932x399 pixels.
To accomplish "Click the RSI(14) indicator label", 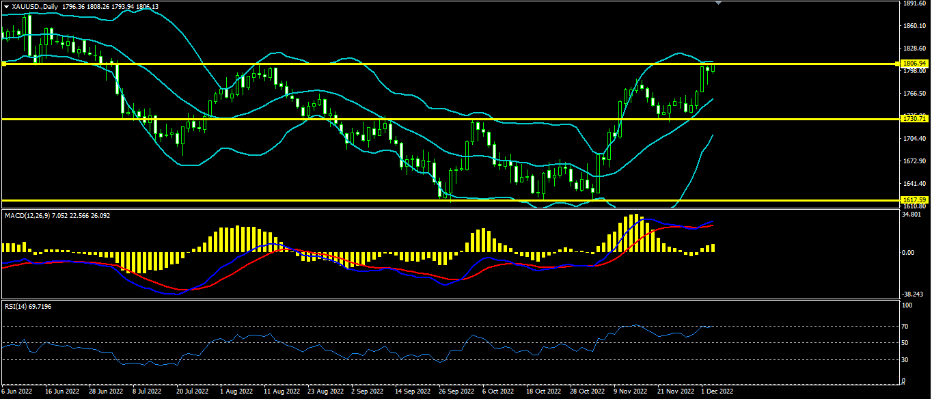I will coord(17,306).
